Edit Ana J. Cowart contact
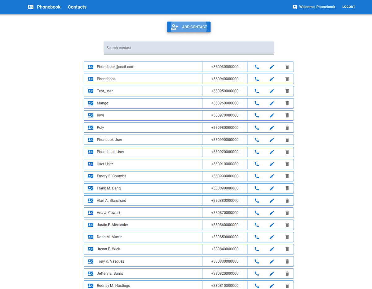The width and height of the screenshot is (372, 289). point(272,213)
